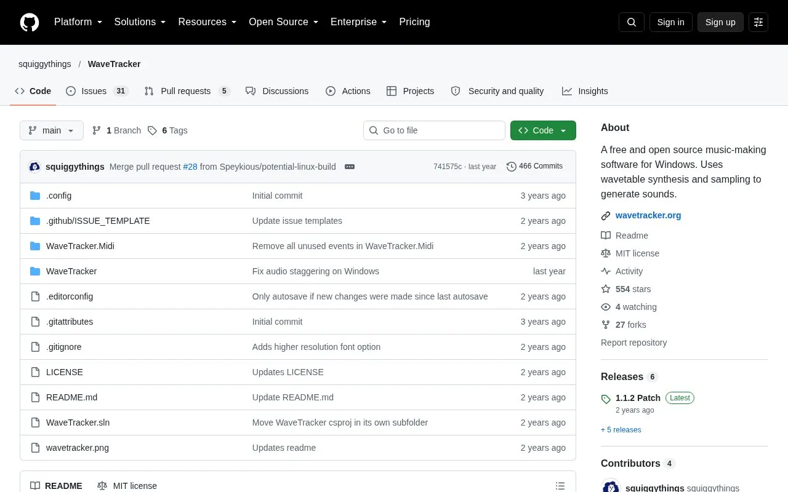Open the WaveTracker.Midi folder

point(80,246)
